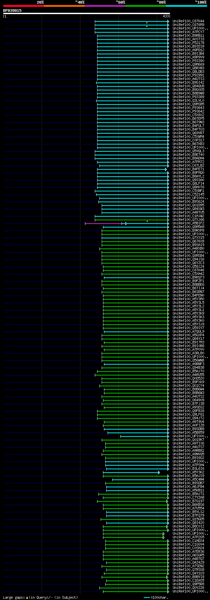Choose the UniRef100_A9P9V9 hit label
The height and width of the screenshot is (600, 210).
(x=188, y=57)
